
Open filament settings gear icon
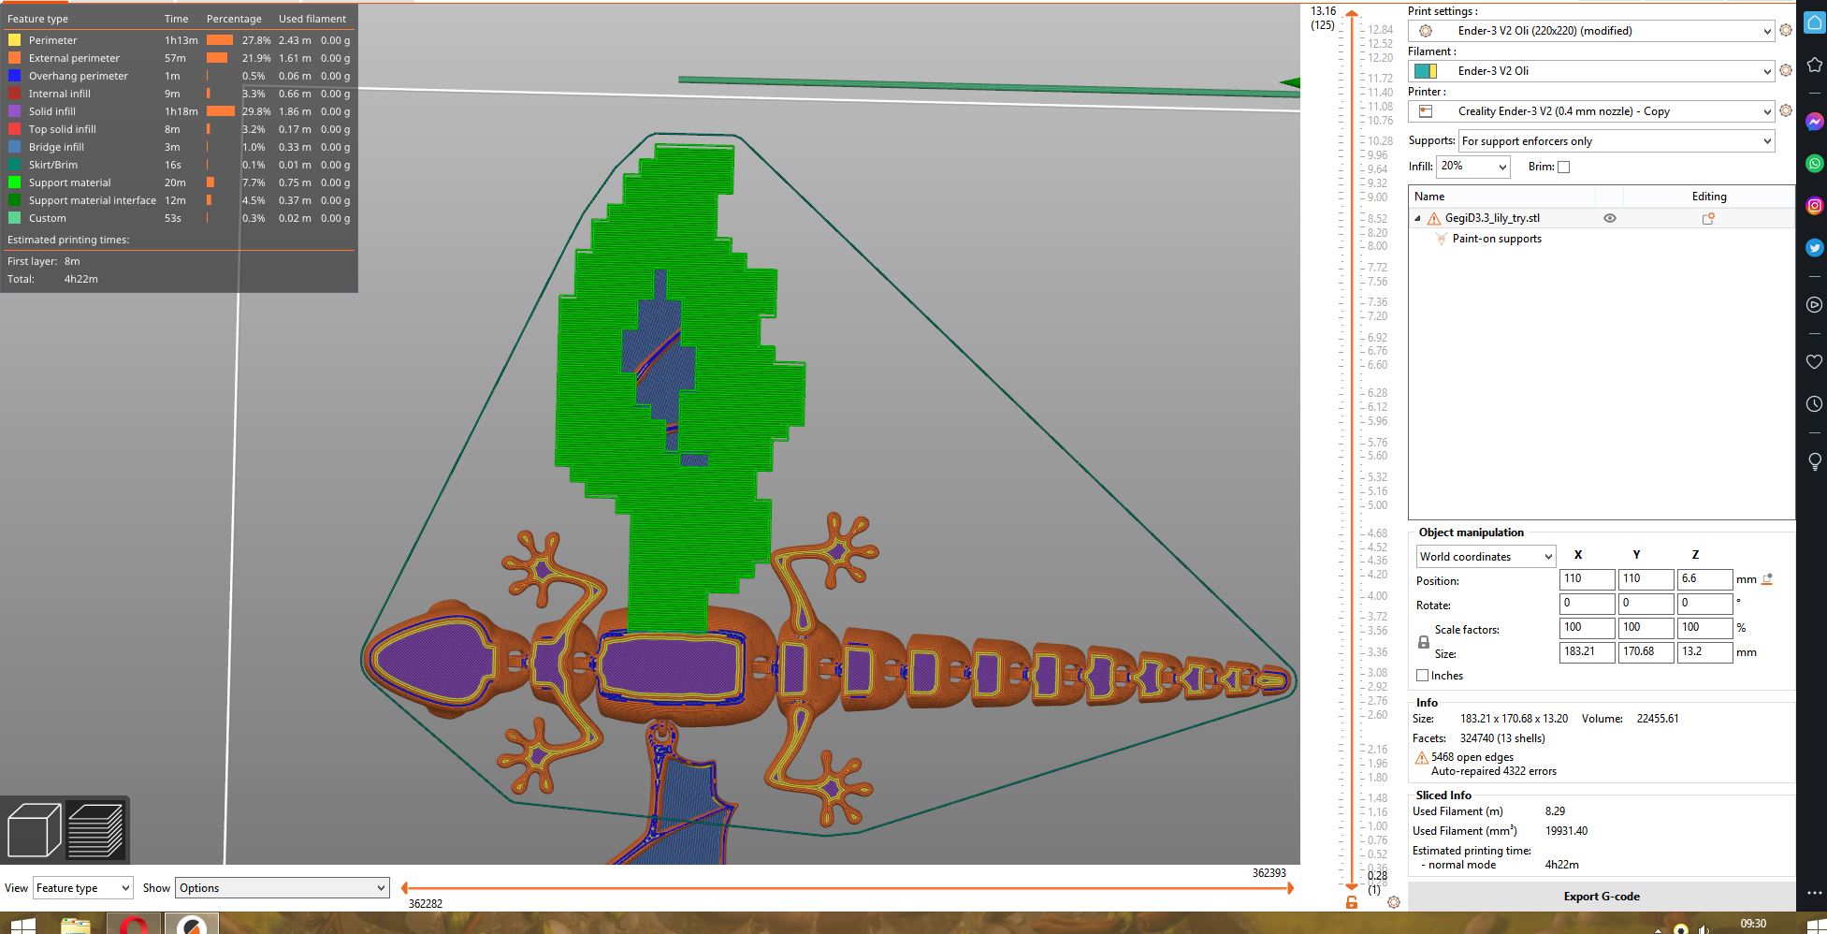coord(1786,70)
